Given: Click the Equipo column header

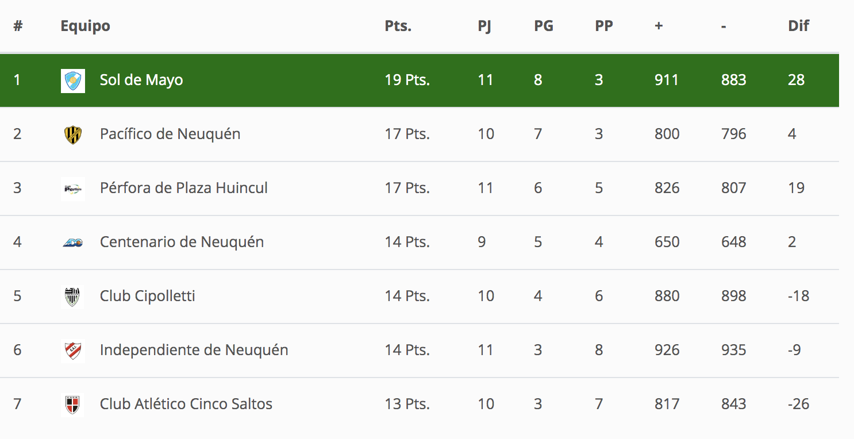Looking at the screenshot, I should [x=85, y=26].
